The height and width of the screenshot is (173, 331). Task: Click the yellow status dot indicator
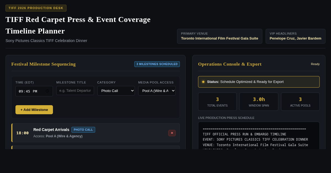[x=203, y=82]
